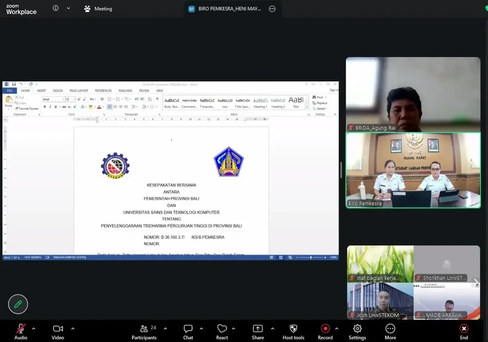
Task: Toggle the Record button
Action: tap(325, 332)
